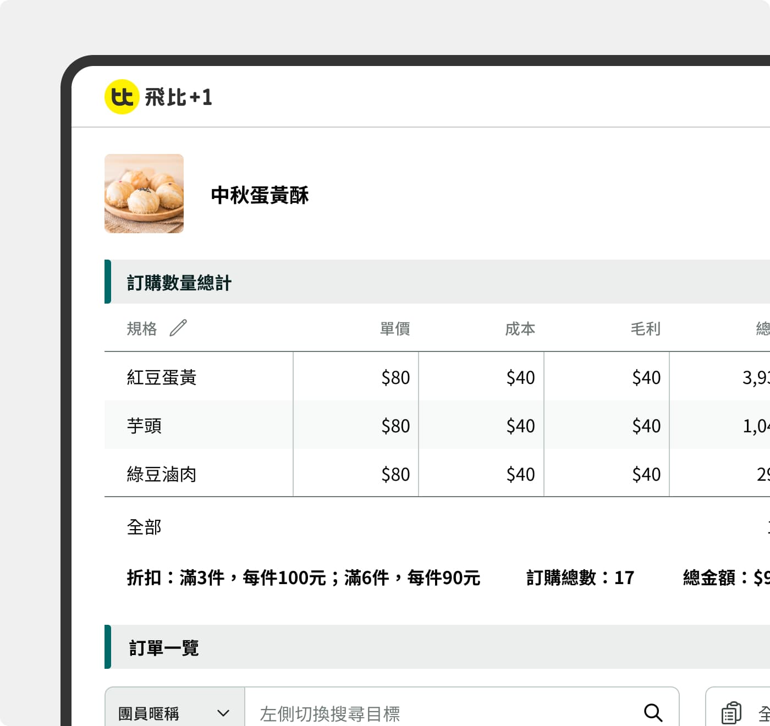770x726 pixels.
Task: Select the 芋頭 specification row
Action: [144, 426]
